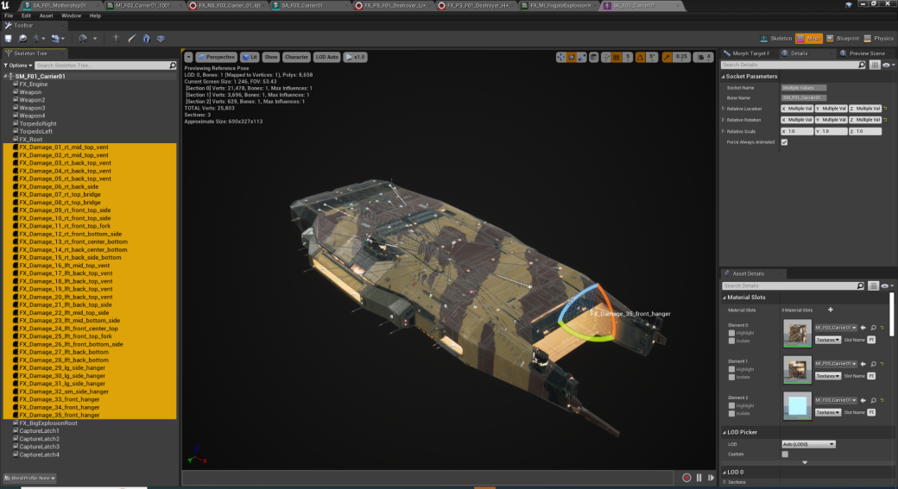Click the Save asset icon in toolbar

(8, 39)
